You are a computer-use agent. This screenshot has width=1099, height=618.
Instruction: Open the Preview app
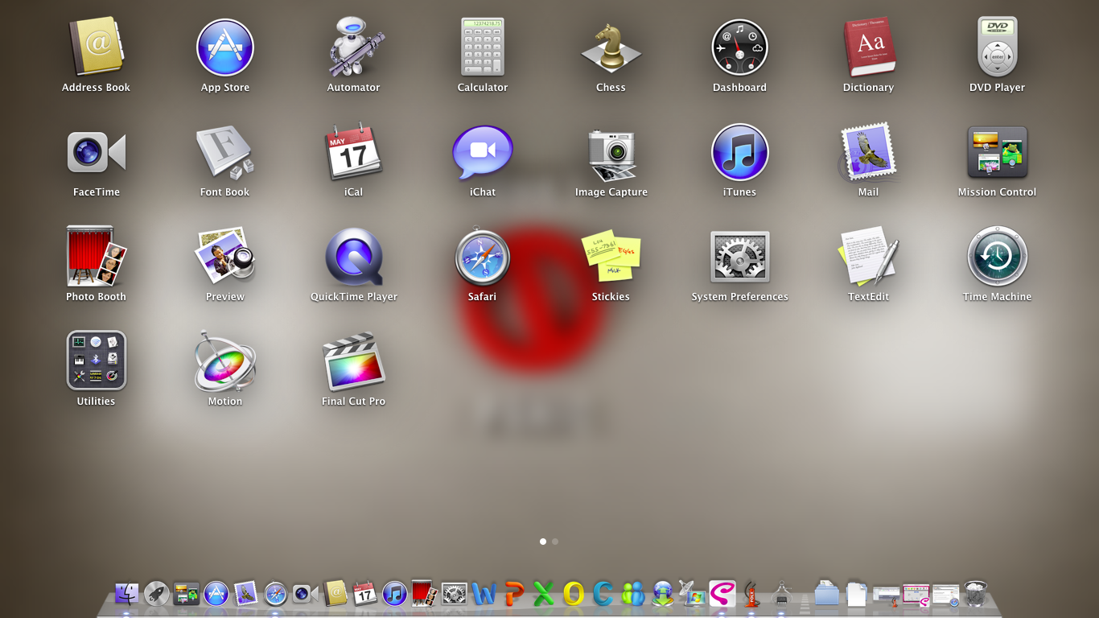point(225,256)
